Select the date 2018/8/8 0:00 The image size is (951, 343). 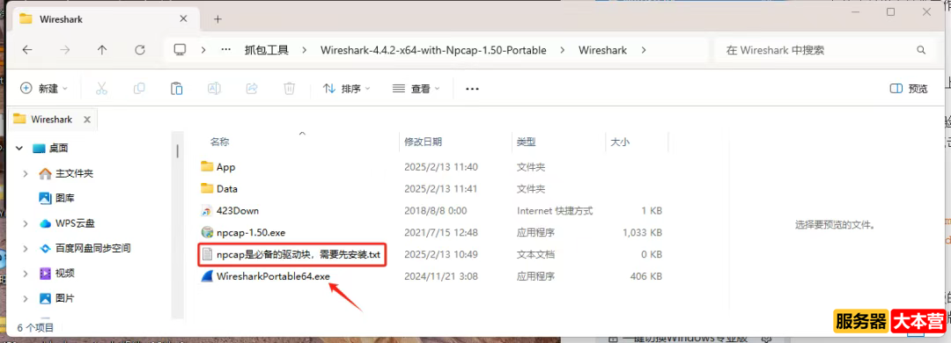coord(436,211)
